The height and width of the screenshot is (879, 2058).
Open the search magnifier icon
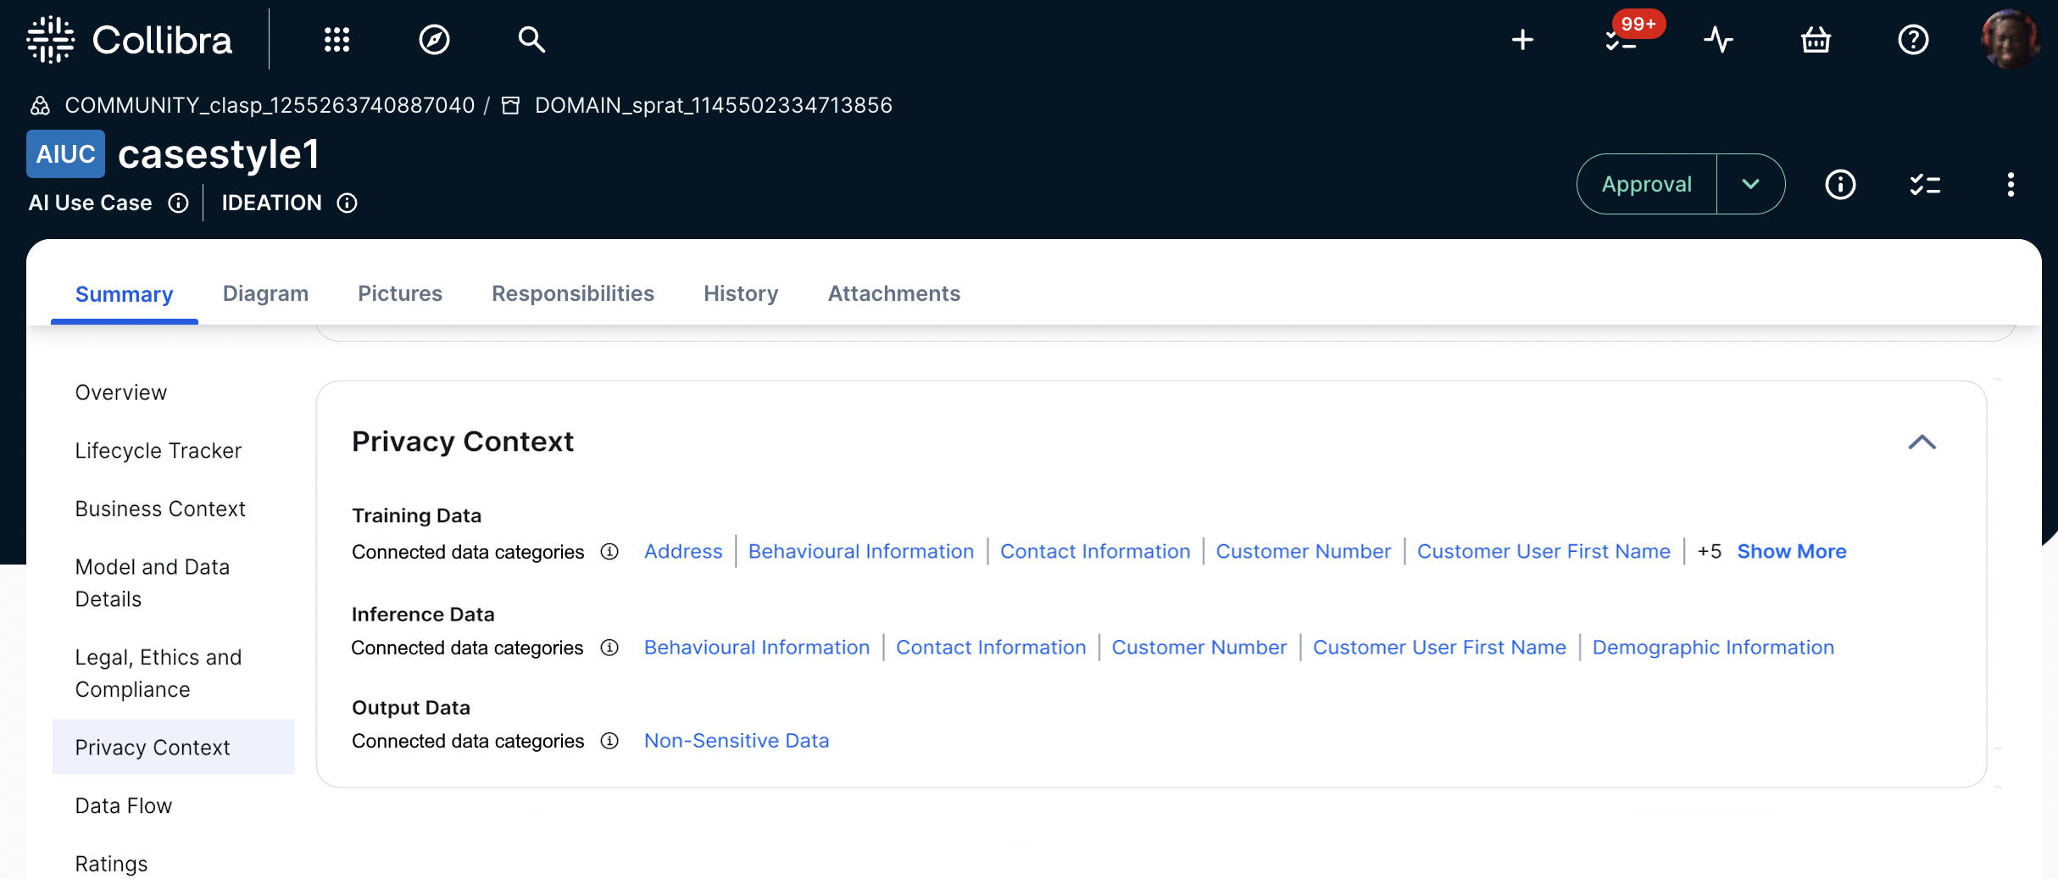pyautogui.click(x=531, y=40)
